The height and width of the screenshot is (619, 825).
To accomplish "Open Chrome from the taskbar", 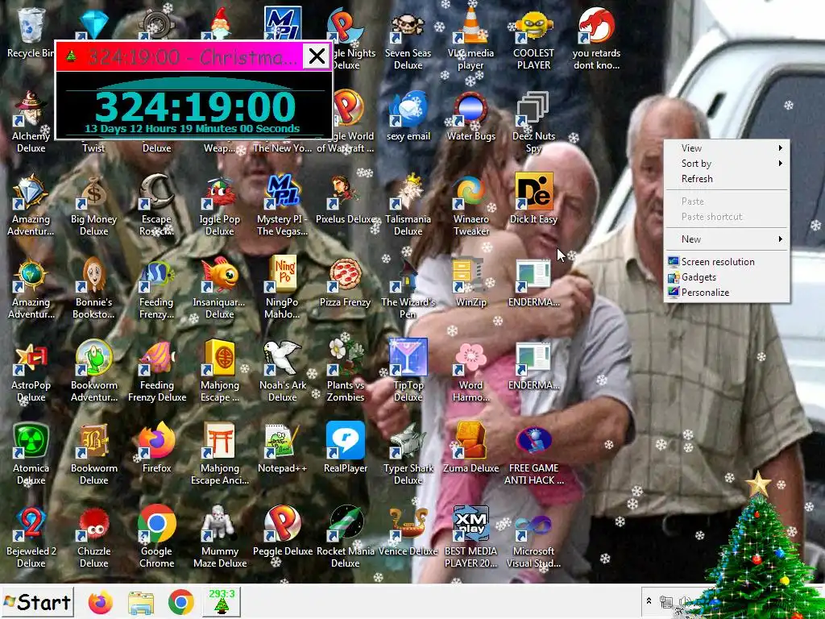I will coord(181,602).
